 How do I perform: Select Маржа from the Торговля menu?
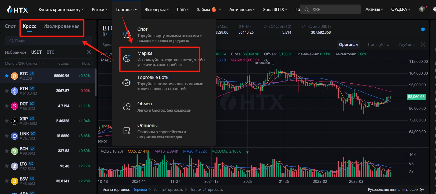click(x=145, y=53)
